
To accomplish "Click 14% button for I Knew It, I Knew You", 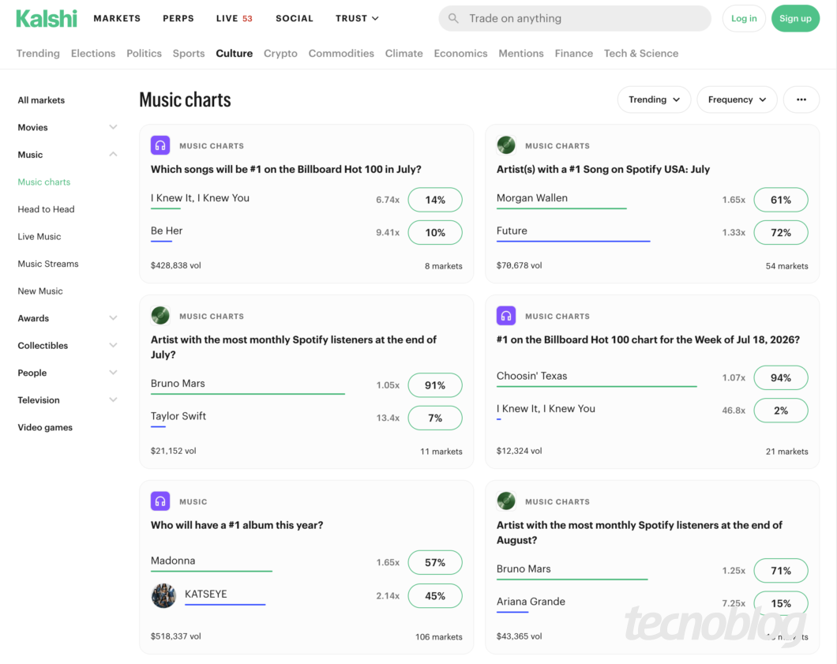I will coord(435,200).
